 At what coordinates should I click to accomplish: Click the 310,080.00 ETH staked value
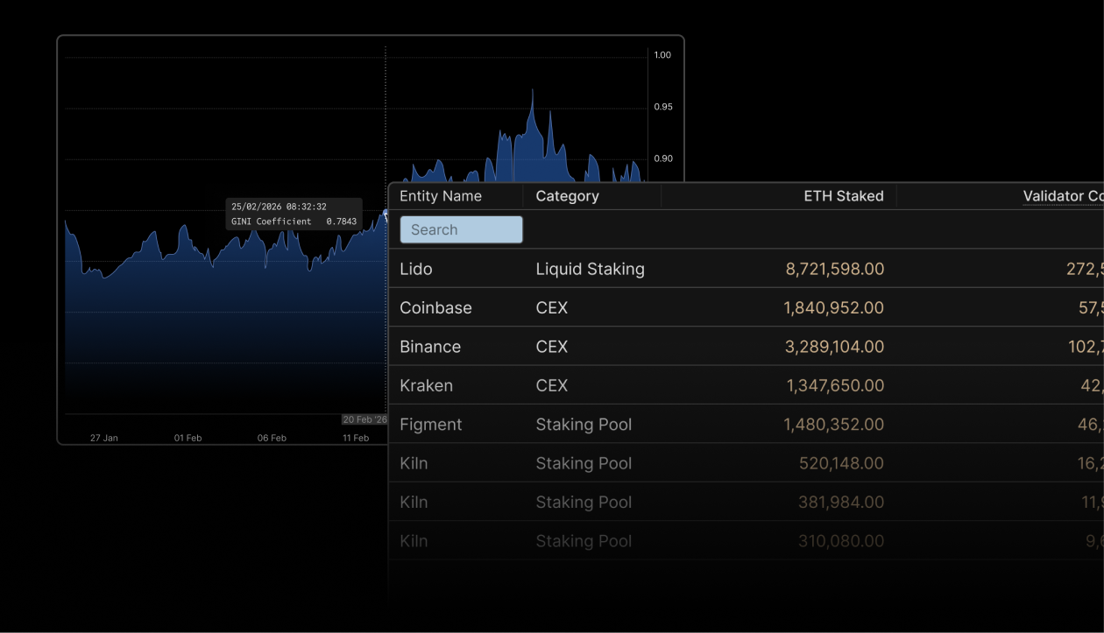[841, 541]
